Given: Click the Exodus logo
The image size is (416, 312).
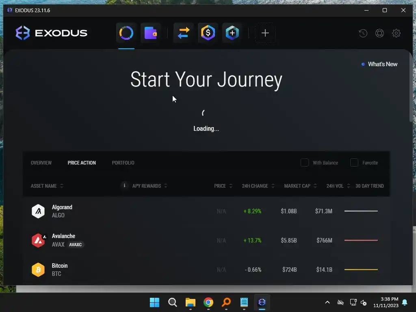Looking at the screenshot, I should tap(51, 33).
